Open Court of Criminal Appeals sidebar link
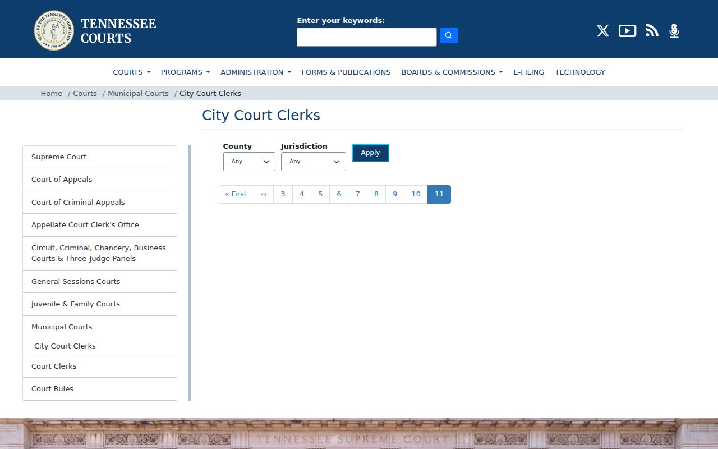The image size is (718, 449). (x=100, y=203)
